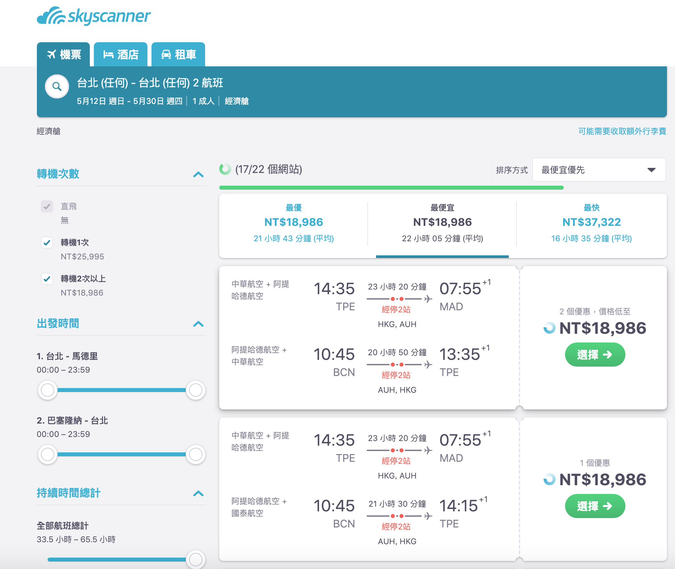Switch to the 酒店 hotels tab
This screenshot has height=569, width=675.
[121, 54]
